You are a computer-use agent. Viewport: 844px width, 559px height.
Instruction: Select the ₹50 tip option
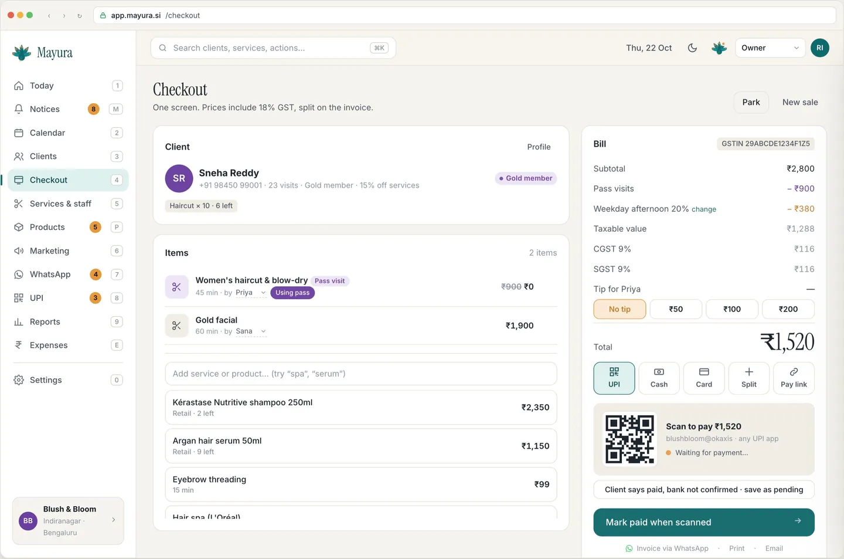(x=676, y=309)
